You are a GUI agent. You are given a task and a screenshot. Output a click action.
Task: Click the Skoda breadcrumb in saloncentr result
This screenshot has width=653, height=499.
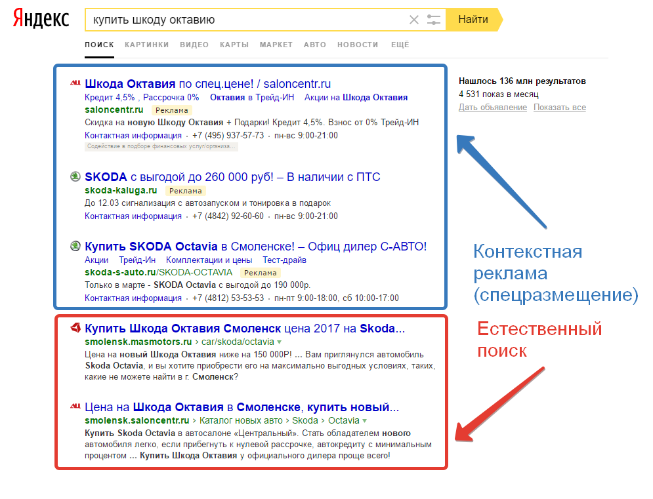[x=305, y=421]
